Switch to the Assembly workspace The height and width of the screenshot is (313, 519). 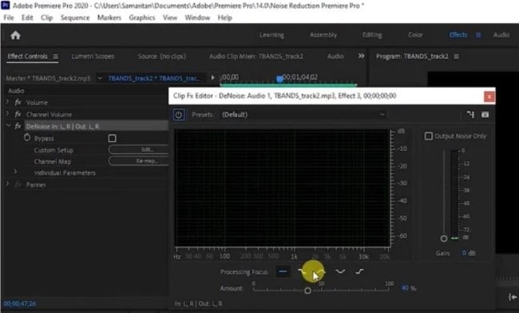(323, 35)
